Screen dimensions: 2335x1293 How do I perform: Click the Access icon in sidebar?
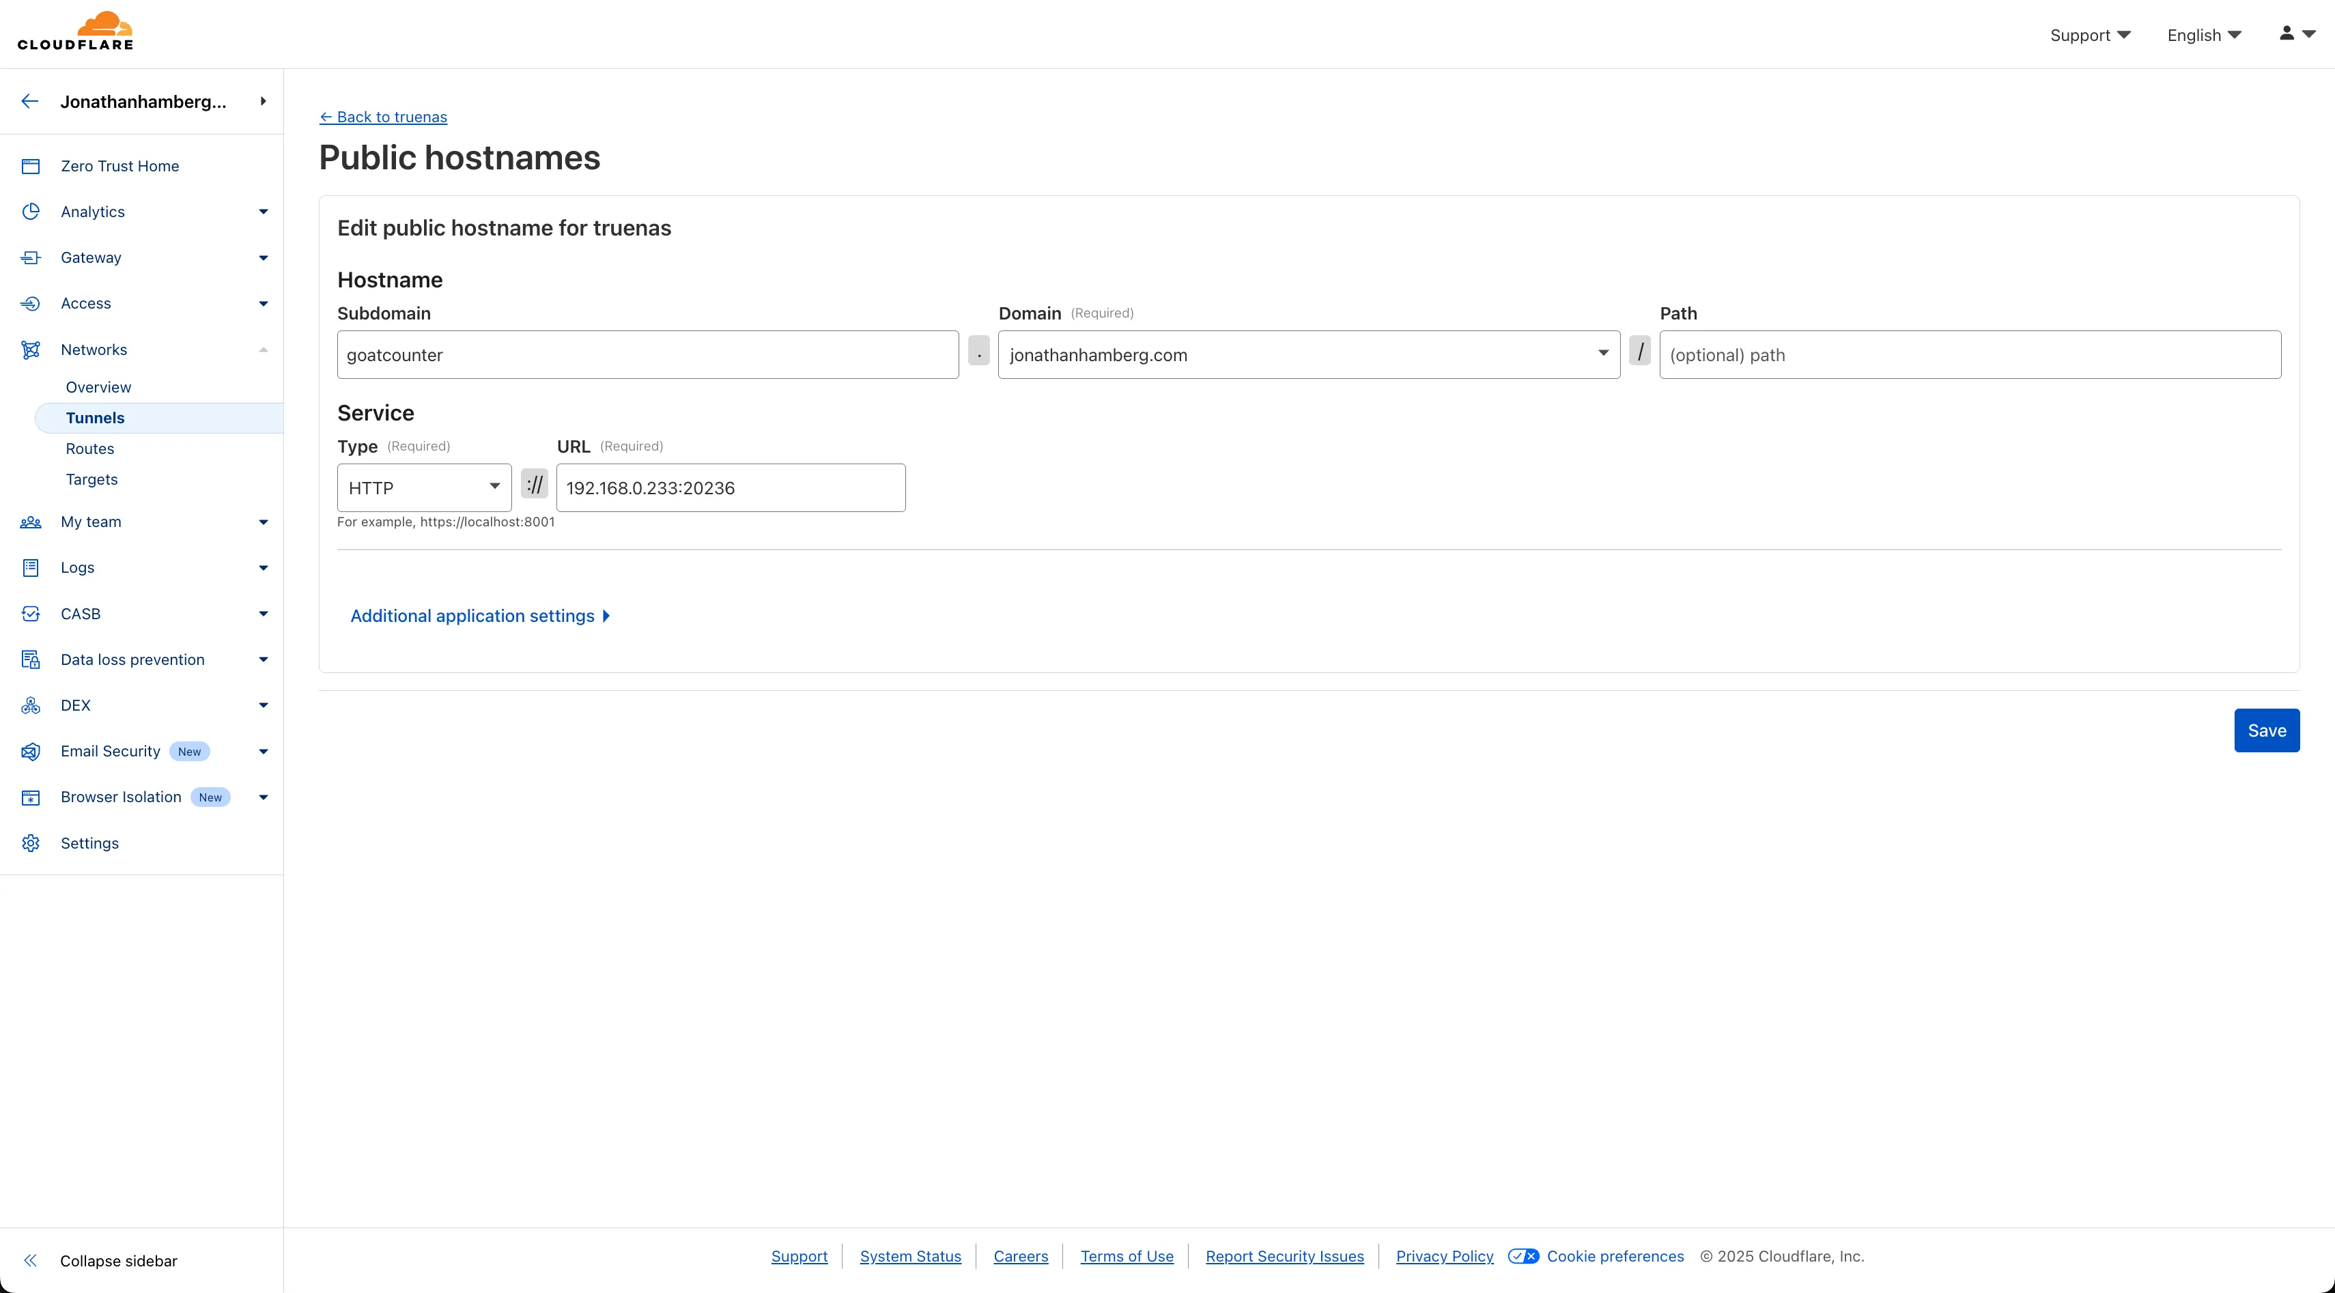(x=31, y=304)
